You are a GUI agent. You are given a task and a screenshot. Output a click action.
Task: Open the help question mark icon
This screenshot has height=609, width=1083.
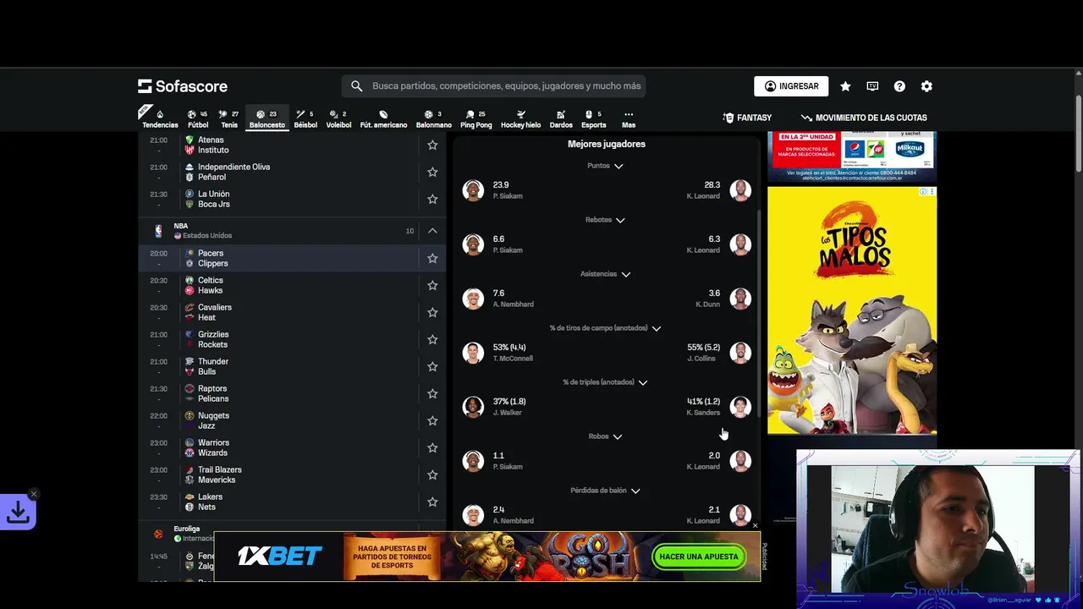(899, 86)
